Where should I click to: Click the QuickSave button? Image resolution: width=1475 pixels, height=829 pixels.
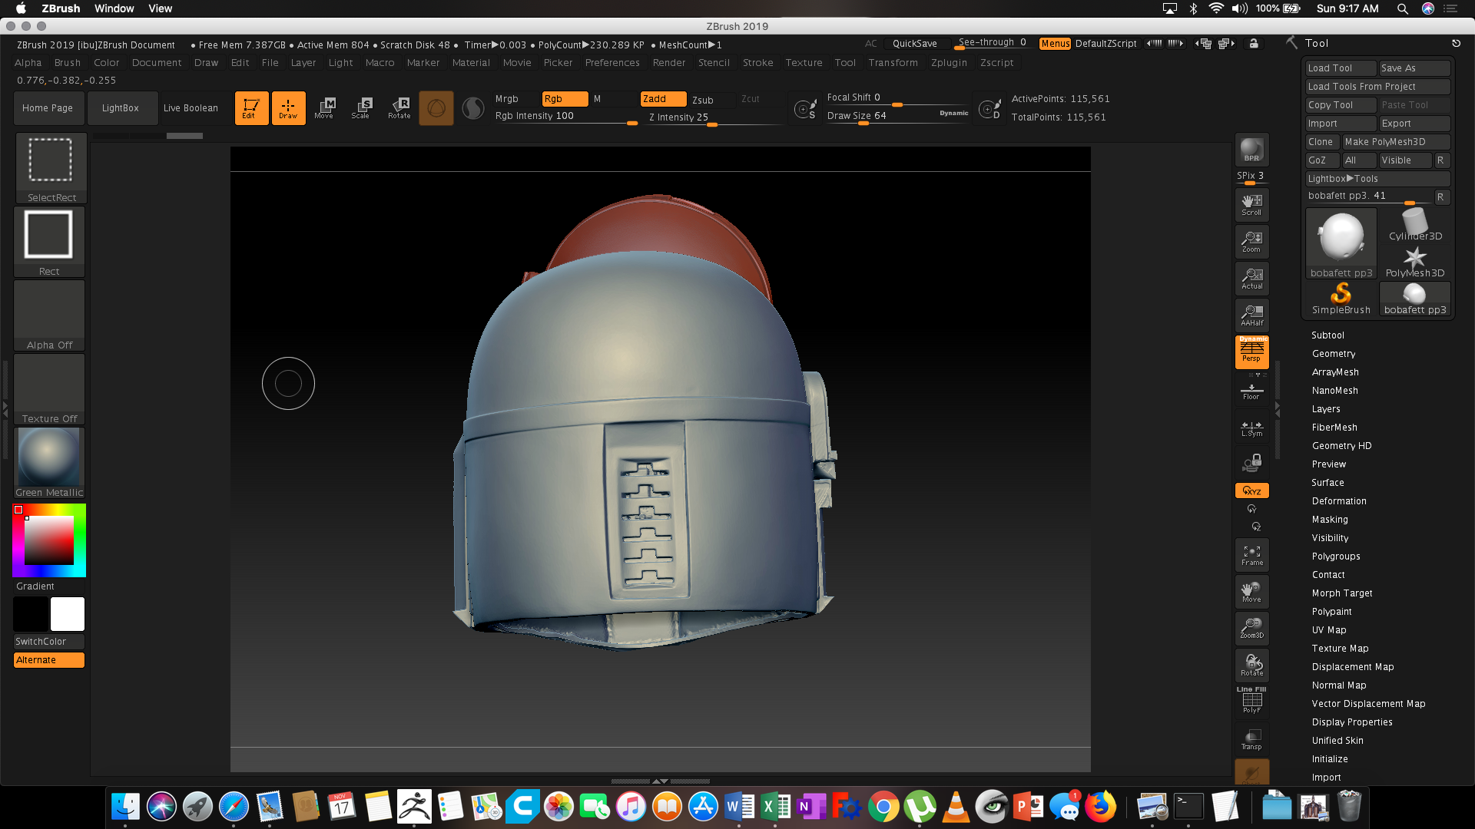(x=915, y=44)
